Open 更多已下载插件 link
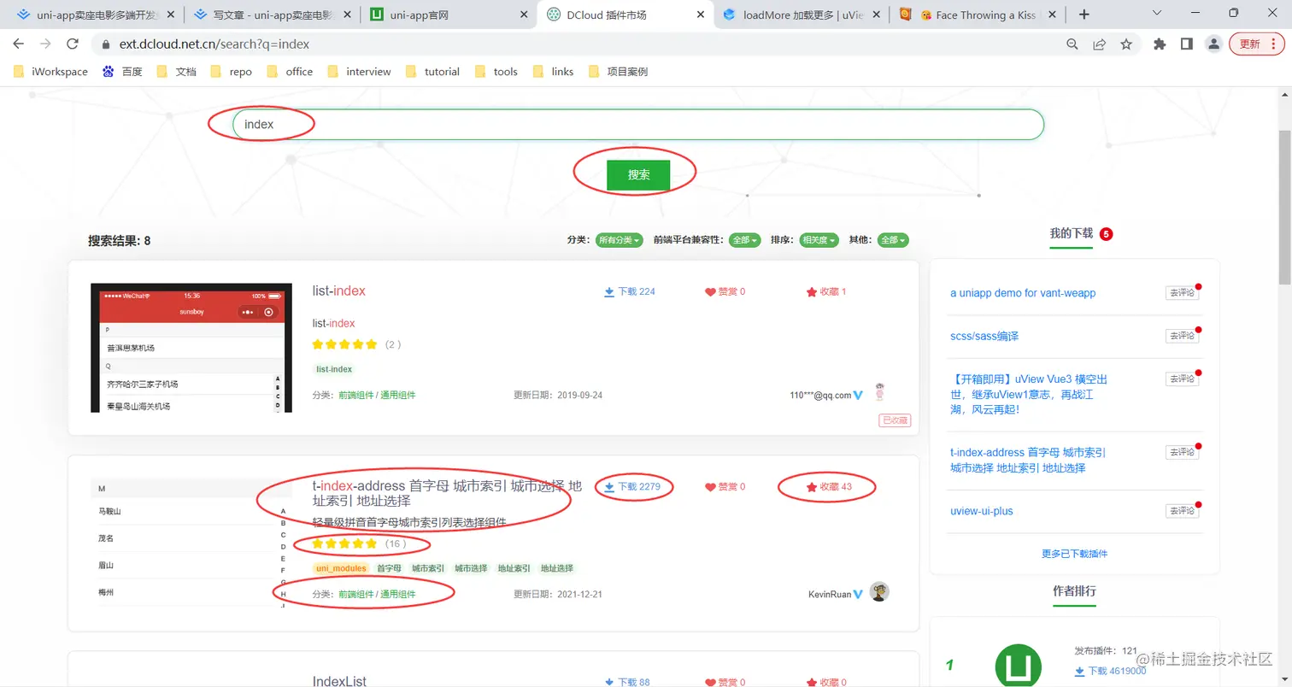 (x=1074, y=554)
